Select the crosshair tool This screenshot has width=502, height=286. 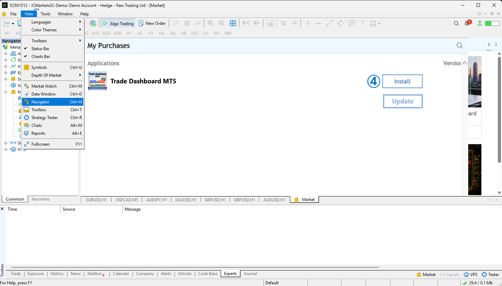coord(294,23)
